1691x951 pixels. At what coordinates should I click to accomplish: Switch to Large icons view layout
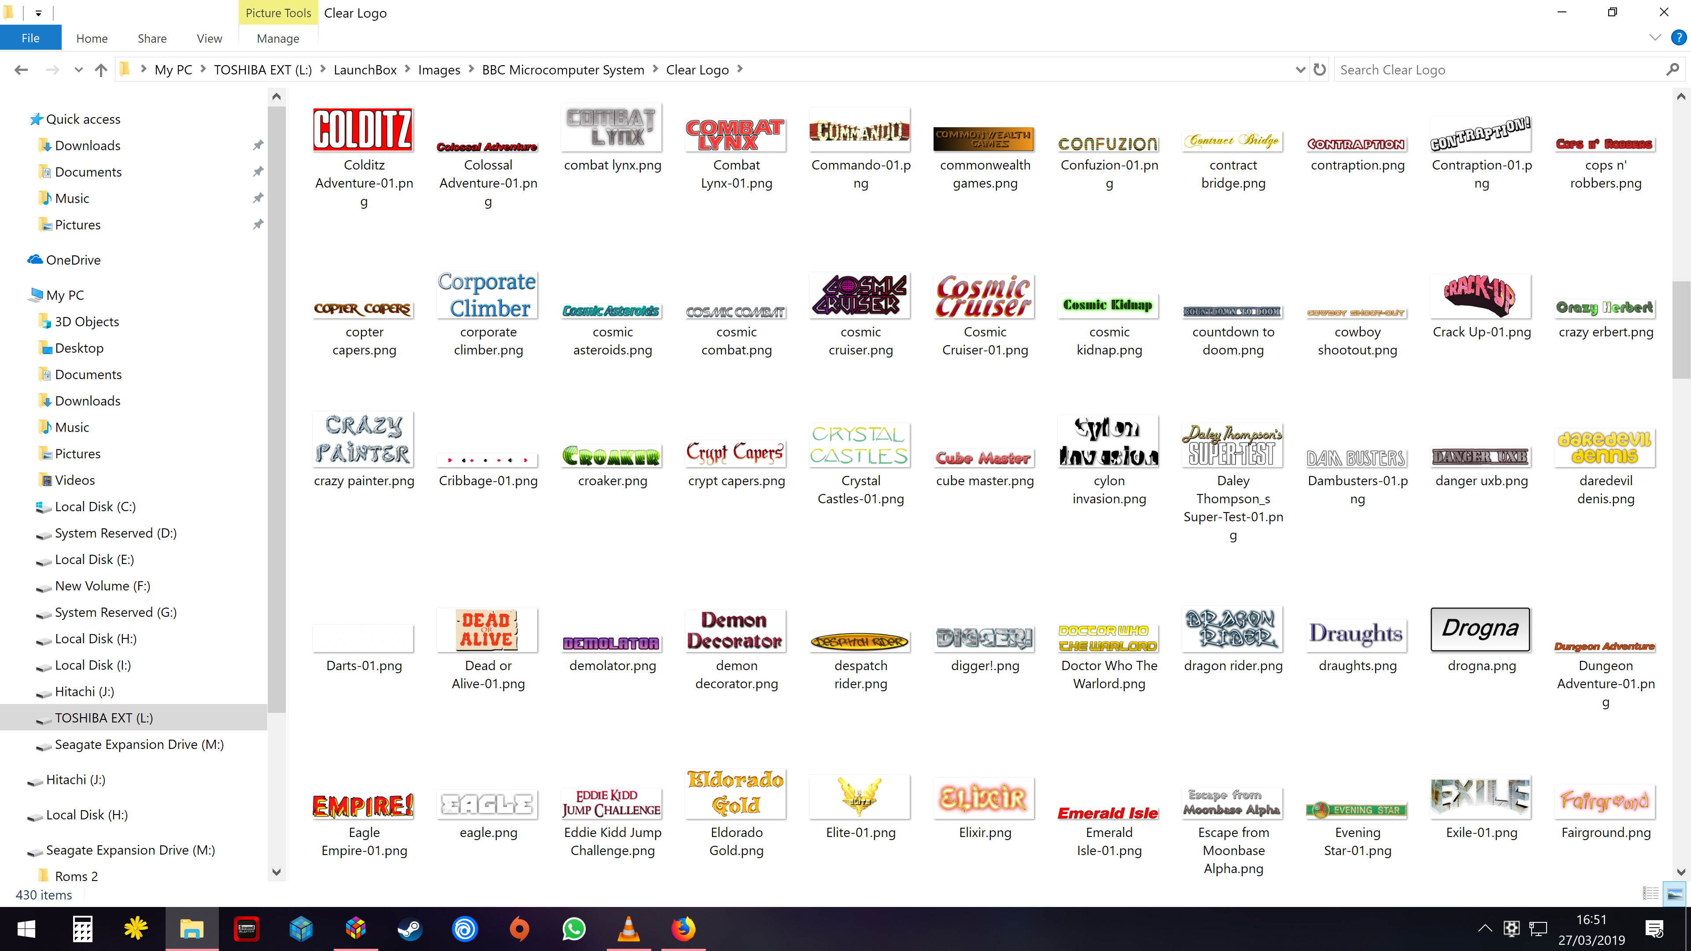coord(1675,893)
